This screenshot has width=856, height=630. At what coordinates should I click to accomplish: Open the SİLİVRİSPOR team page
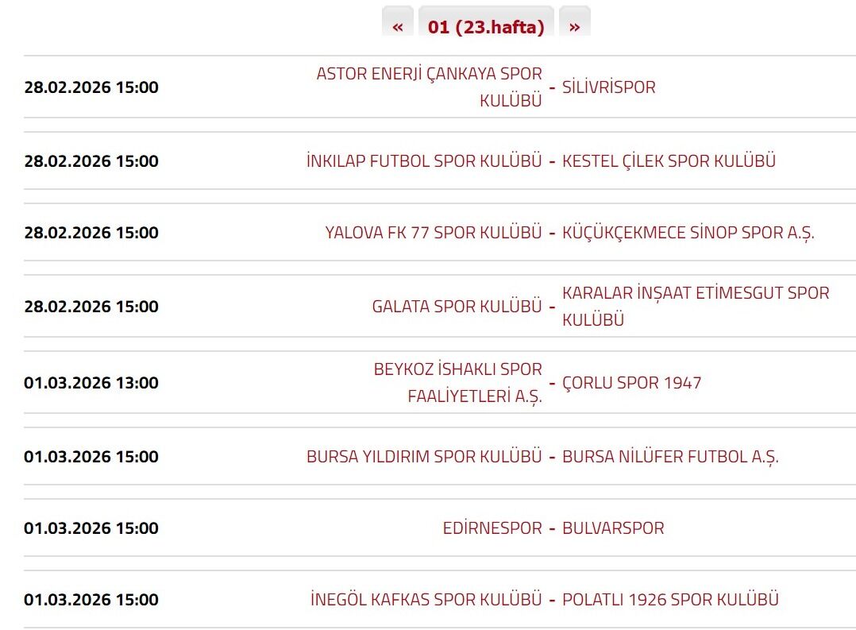609,87
